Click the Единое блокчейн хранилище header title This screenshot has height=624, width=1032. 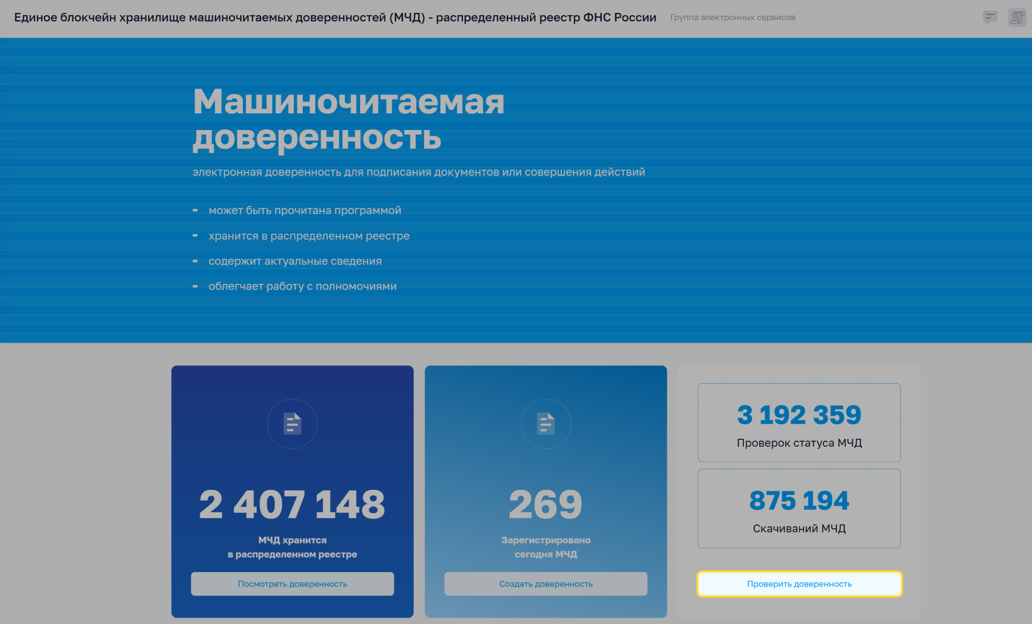[x=335, y=18]
